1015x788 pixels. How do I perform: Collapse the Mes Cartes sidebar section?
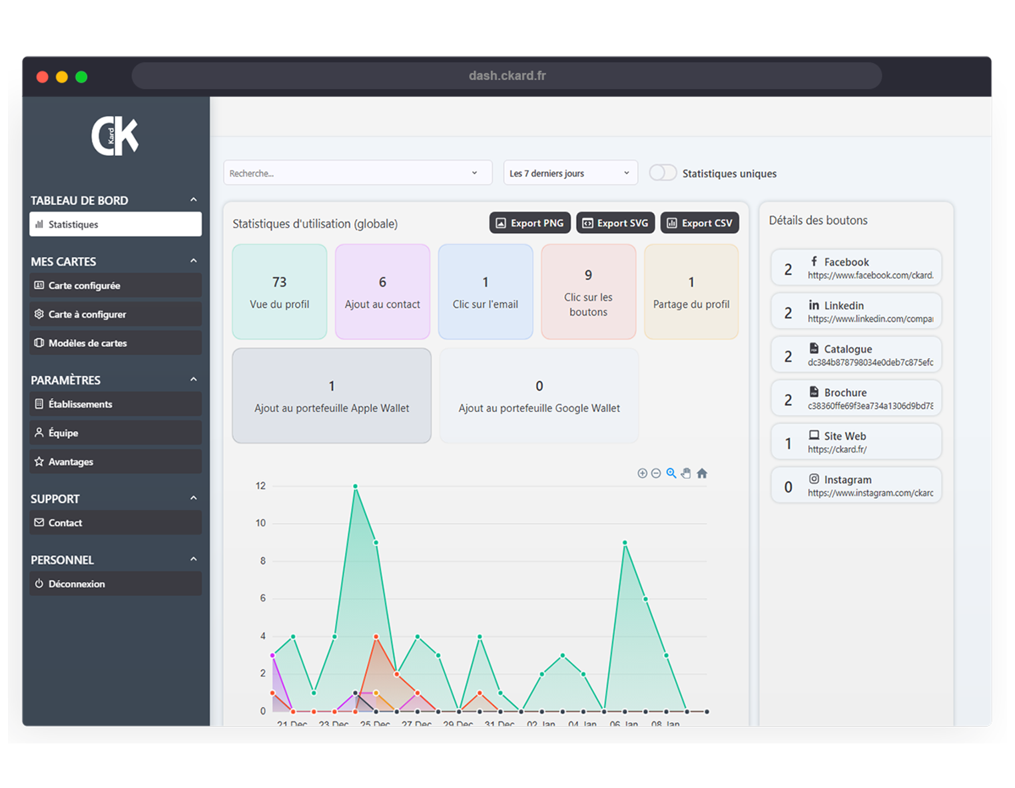point(193,261)
